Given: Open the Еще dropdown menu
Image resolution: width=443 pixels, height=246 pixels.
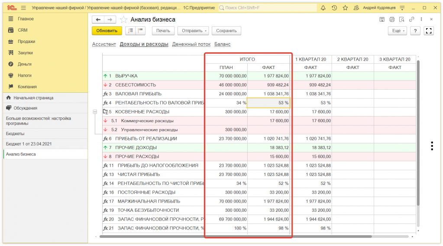Looking at the screenshot, I should click(x=397, y=31).
